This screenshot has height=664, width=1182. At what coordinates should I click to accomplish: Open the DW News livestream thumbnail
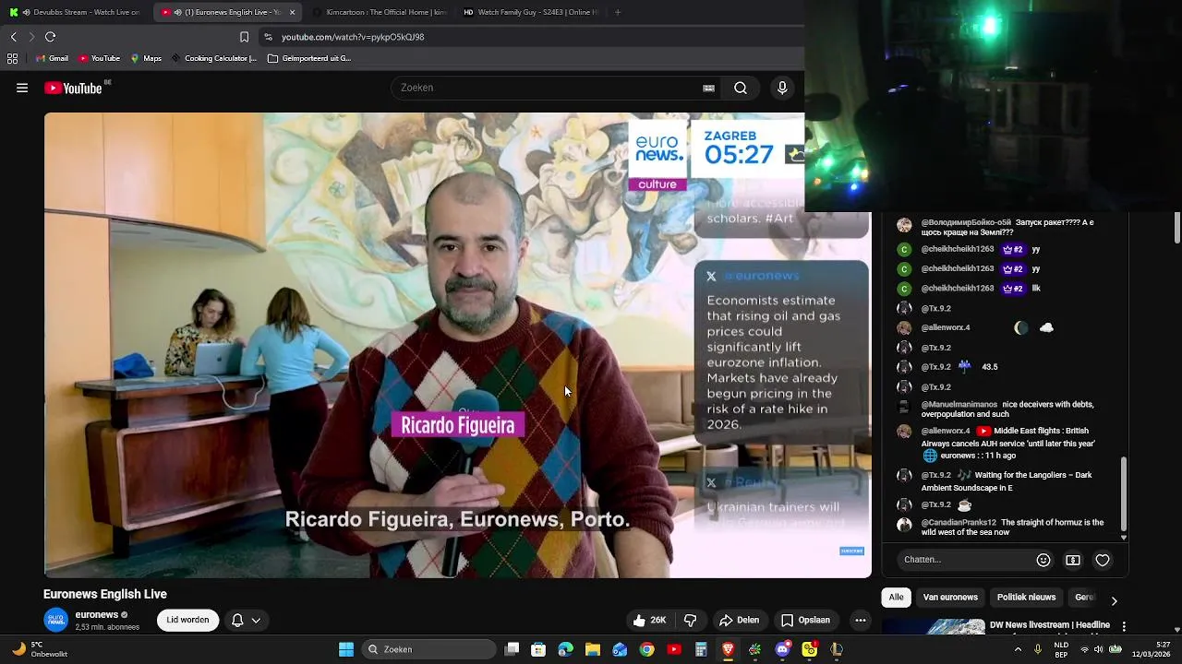933,627
